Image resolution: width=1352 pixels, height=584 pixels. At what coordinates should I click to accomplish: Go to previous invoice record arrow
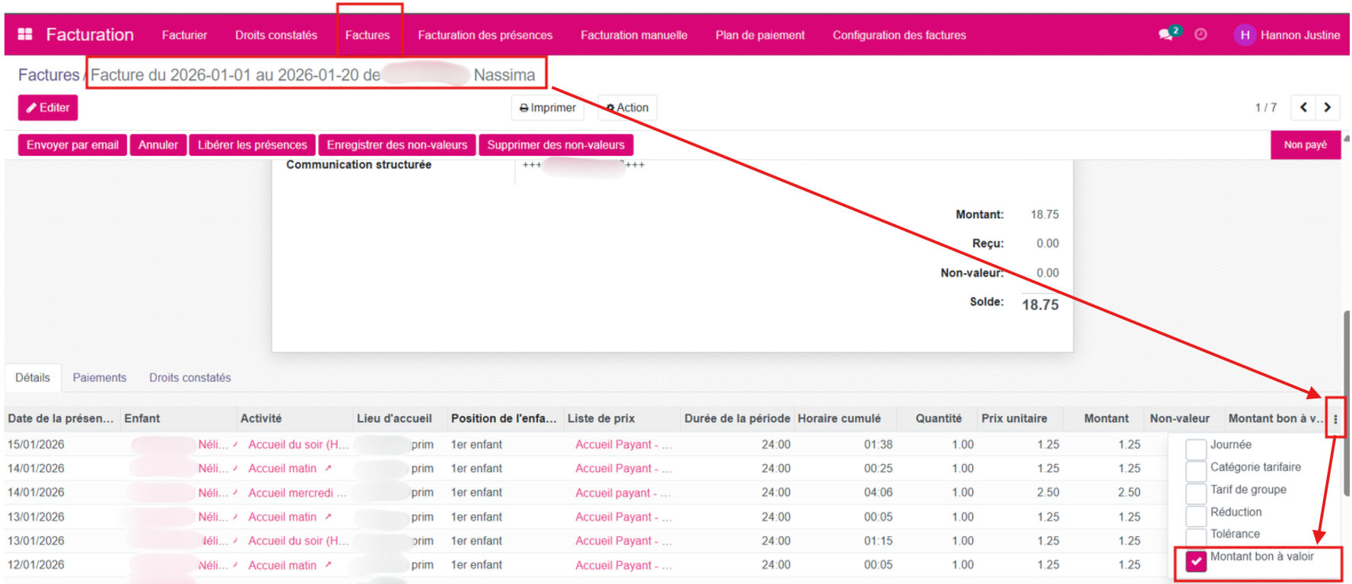pyautogui.click(x=1303, y=107)
